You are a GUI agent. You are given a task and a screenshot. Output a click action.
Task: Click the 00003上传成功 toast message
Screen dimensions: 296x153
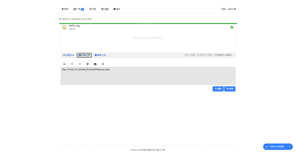[277, 147]
